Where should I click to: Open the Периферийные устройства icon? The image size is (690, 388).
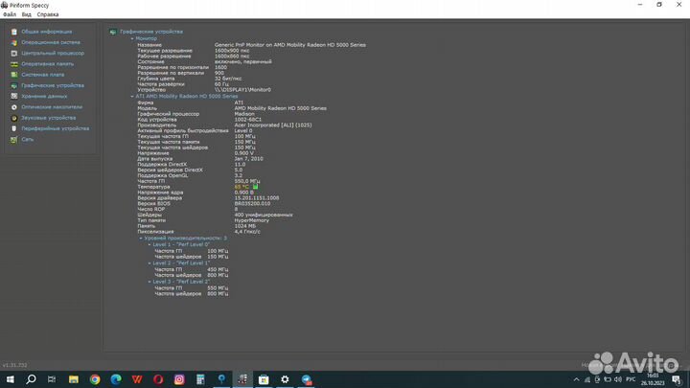tap(14, 129)
